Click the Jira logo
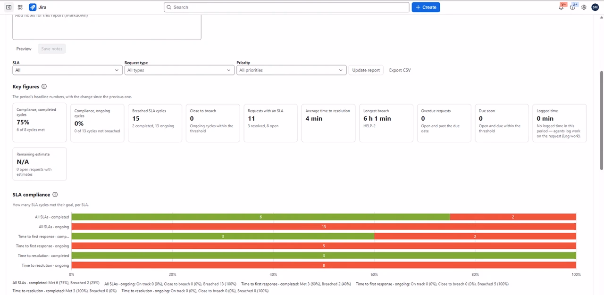This screenshot has height=295, width=604. 38,7
